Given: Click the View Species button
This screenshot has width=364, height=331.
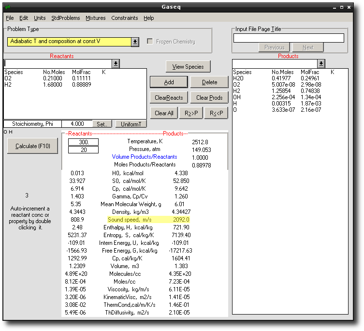Looking at the screenshot, I should pyautogui.click(x=188, y=67).
